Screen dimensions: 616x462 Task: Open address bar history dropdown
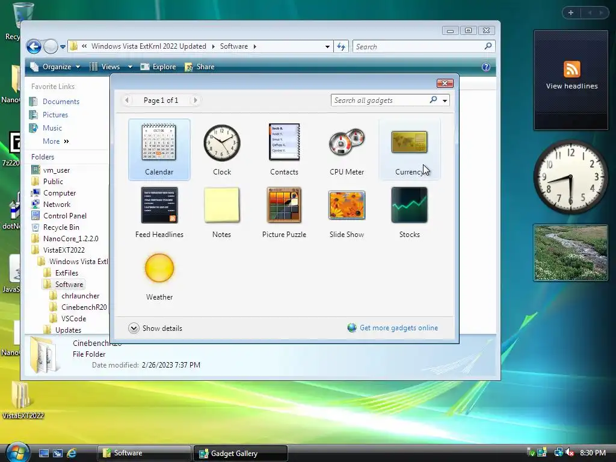327,47
